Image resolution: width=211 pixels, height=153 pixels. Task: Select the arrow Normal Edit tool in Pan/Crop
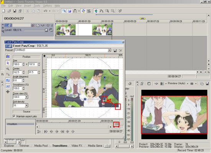pyautogui.click(x=8, y=63)
